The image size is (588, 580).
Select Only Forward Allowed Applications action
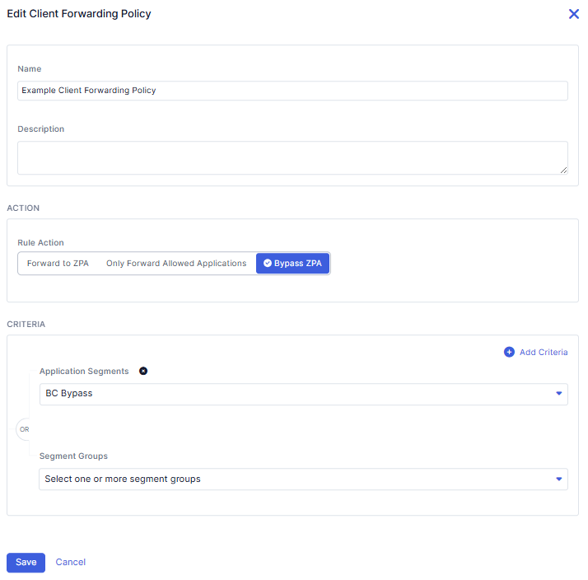pos(176,264)
